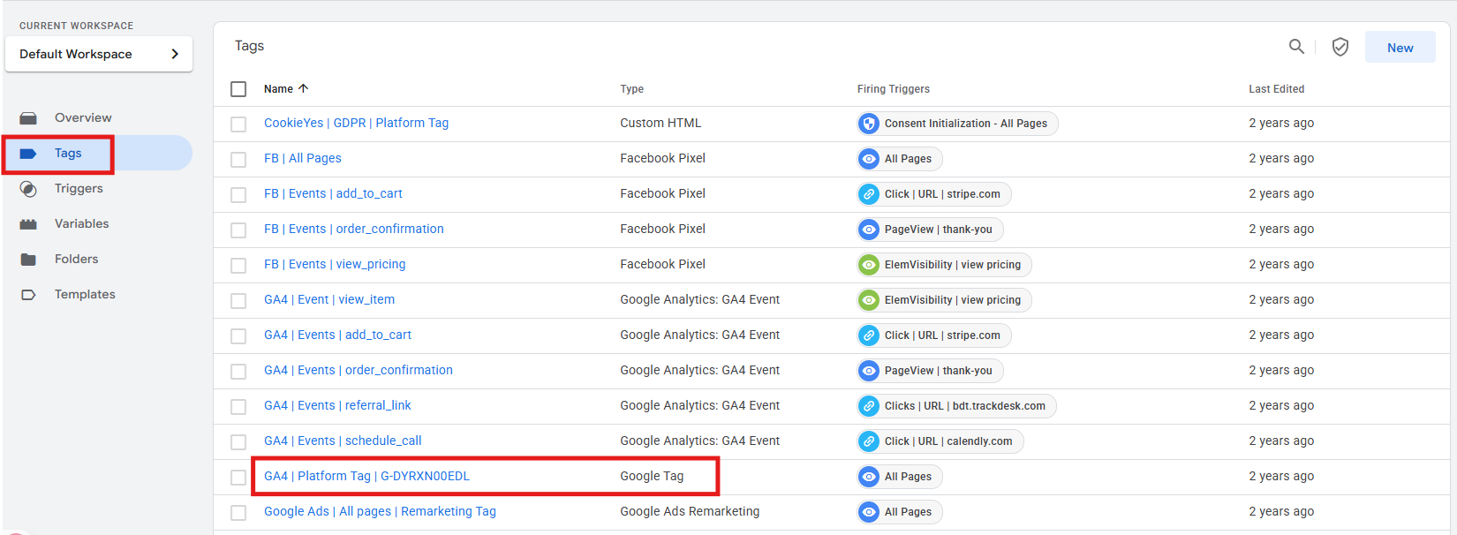Open Click | URL | calendly.com trigger chip

point(940,441)
